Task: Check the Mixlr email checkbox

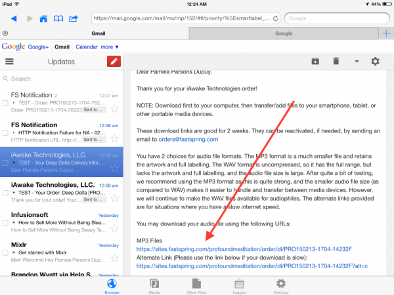Action: (x=5, y=252)
